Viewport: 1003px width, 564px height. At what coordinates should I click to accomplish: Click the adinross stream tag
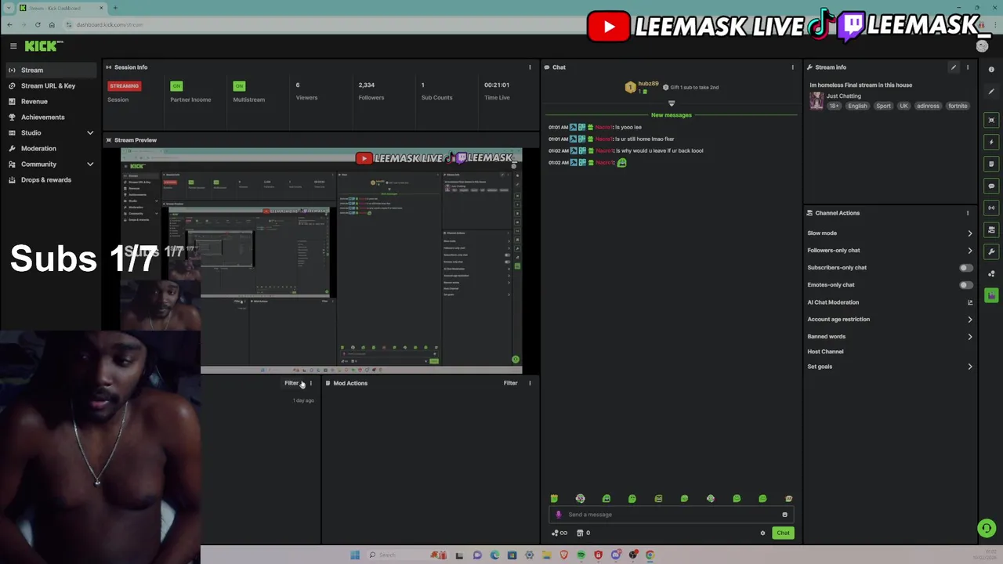click(928, 106)
